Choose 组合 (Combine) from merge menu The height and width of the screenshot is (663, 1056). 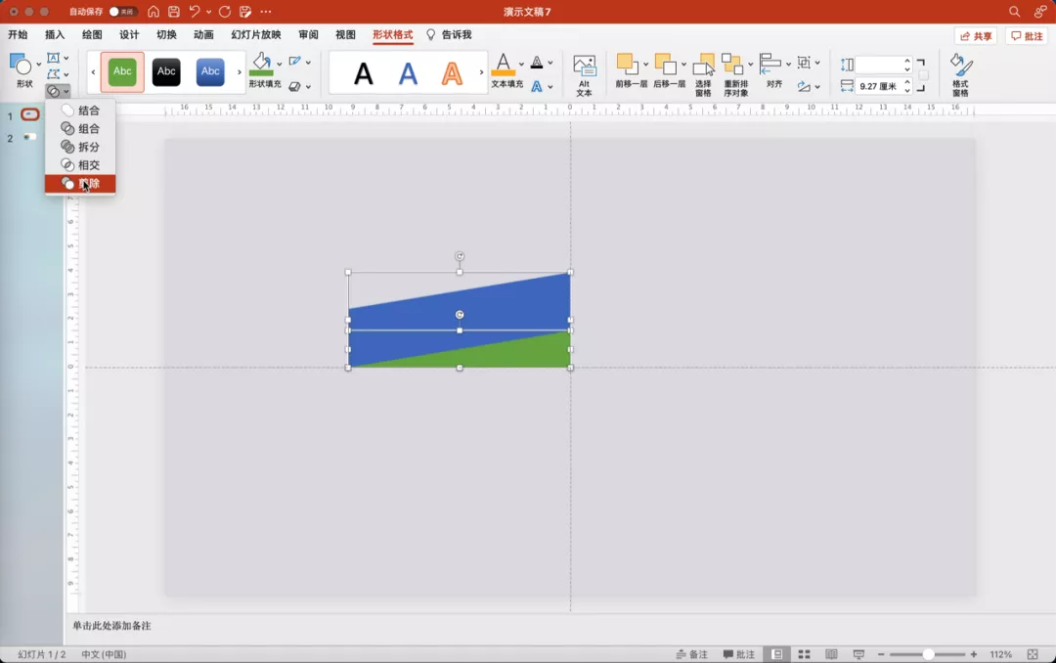[x=80, y=129]
